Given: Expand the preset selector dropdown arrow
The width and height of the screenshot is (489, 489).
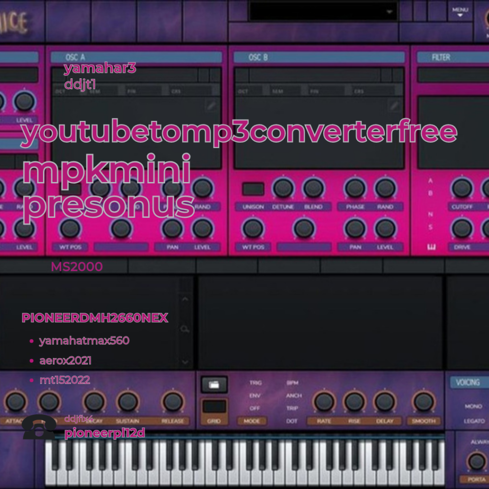Looking at the screenshot, I should (x=389, y=12).
